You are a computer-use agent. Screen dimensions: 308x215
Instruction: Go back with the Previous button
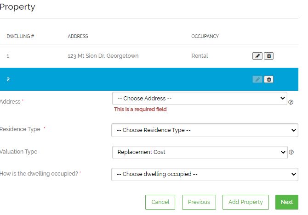199,202
